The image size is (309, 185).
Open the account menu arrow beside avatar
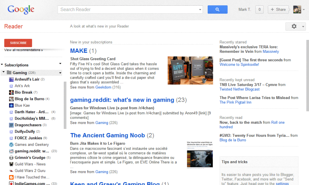click(x=304, y=9)
